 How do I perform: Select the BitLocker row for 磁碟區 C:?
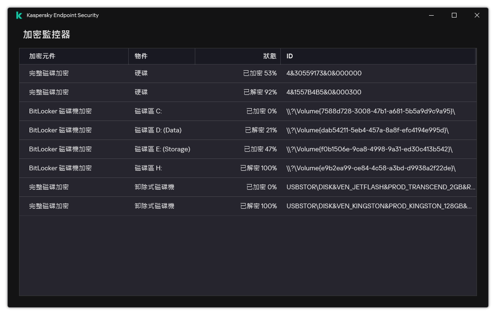click(x=190, y=111)
